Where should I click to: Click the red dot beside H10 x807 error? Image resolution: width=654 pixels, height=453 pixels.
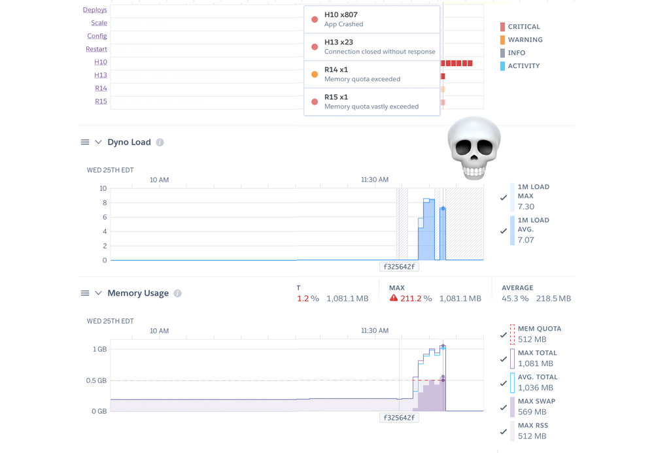315,18
